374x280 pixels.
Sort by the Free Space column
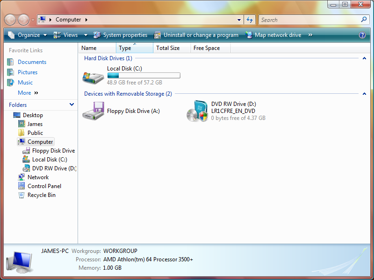211,48
